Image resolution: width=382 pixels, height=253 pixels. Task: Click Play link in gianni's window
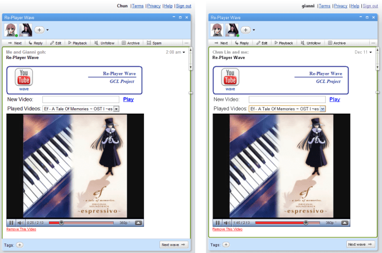click(335, 99)
